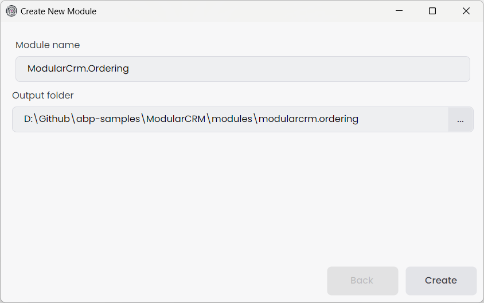Place cursor on "Ordering" in module name
Viewport: 484px width, 303px height.
(110, 69)
